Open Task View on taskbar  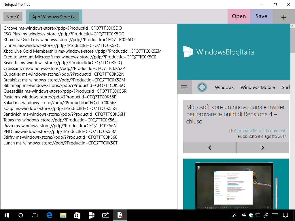point(35,215)
